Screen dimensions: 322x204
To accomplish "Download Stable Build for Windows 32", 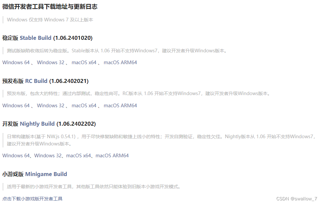I will [x=51, y=63].
